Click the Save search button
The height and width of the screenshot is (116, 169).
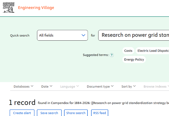point(49,113)
